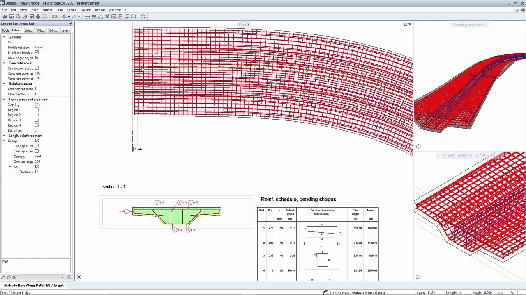The height and width of the screenshot is (295, 526).
Task: Switch to the Tools palette tab
Action: click(5, 30)
